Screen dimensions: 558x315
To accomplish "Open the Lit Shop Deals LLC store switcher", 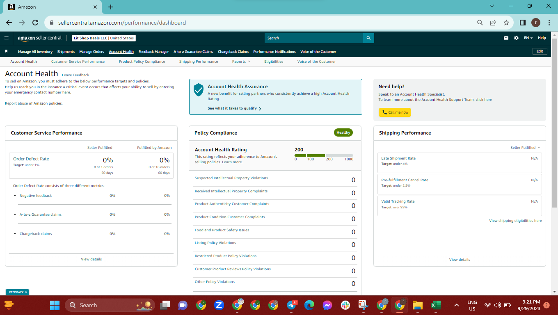I will pyautogui.click(x=104, y=38).
